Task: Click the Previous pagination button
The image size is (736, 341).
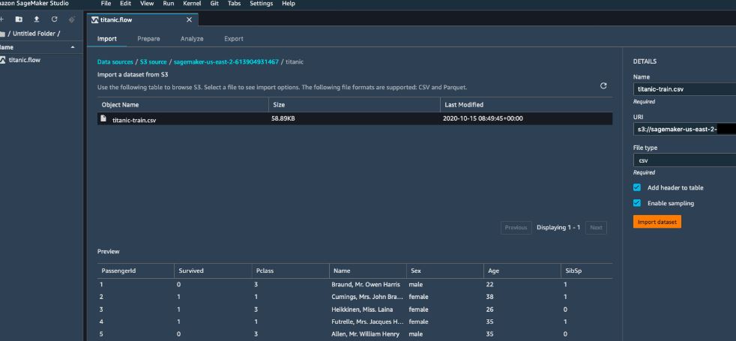Action: 516,228
